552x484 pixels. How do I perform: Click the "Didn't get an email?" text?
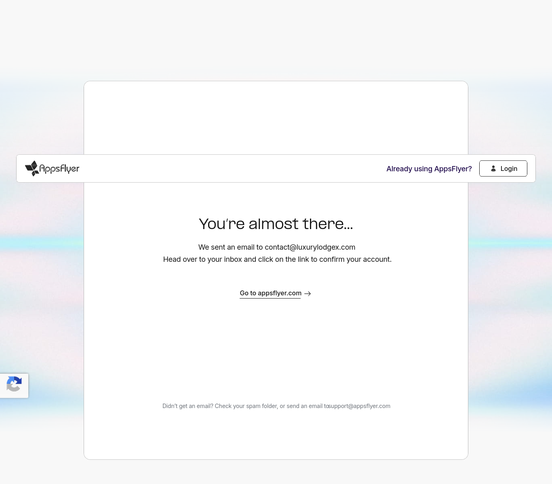click(x=188, y=406)
